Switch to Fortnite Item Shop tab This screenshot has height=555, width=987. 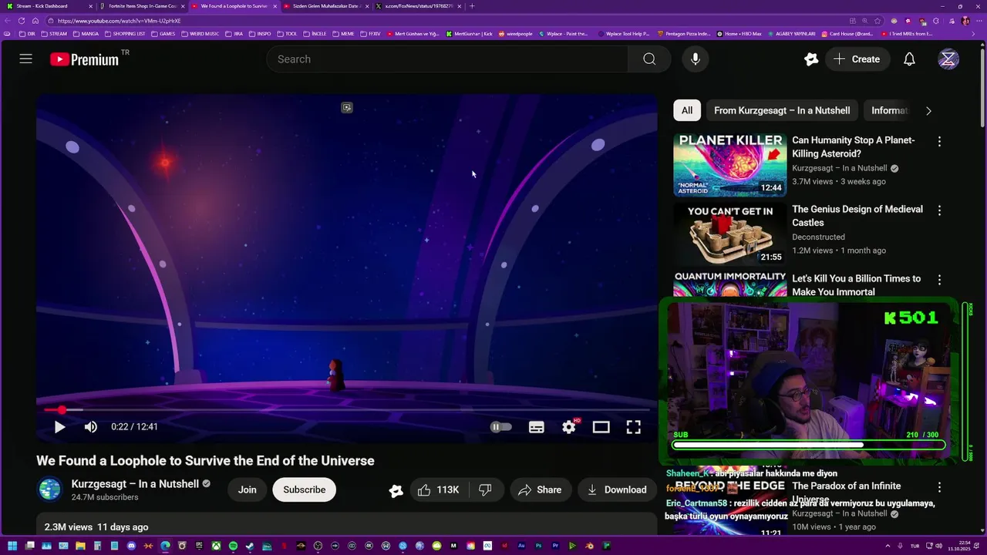(140, 6)
